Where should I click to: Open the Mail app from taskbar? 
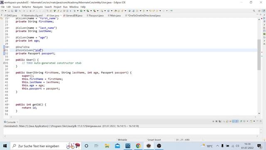tap(117, 146)
